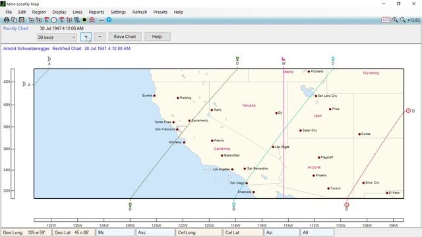This screenshot has width=422, height=237.
Task: Click the printer icon in the toolbar
Action: [x=7, y=20]
